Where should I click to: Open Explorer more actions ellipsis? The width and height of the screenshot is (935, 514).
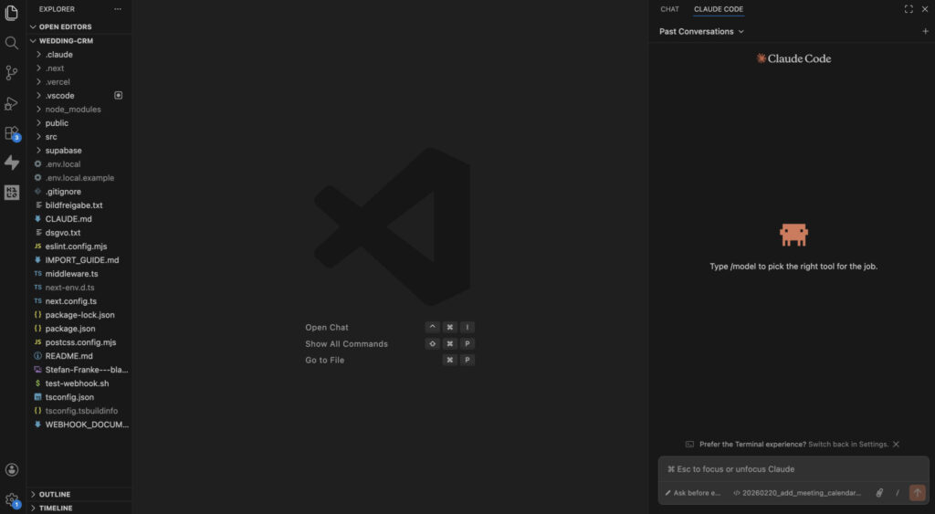pos(118,9)
